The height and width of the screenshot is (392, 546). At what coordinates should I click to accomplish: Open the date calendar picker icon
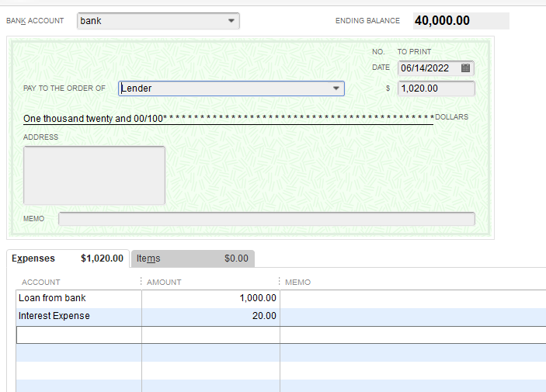click(465, 68)
